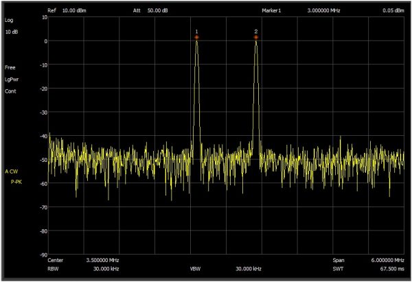
Task: Click the LgPwr averaging mode label
Action: coord(12,80)
